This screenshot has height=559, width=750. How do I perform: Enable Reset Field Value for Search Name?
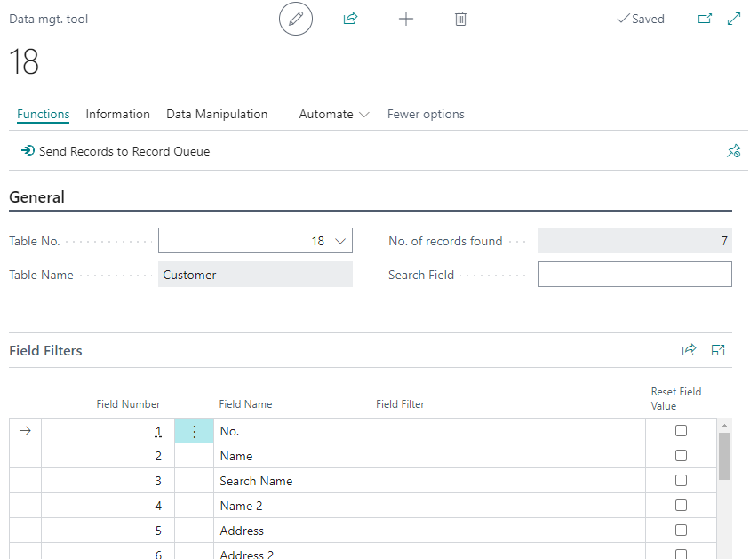coord(681,481)
